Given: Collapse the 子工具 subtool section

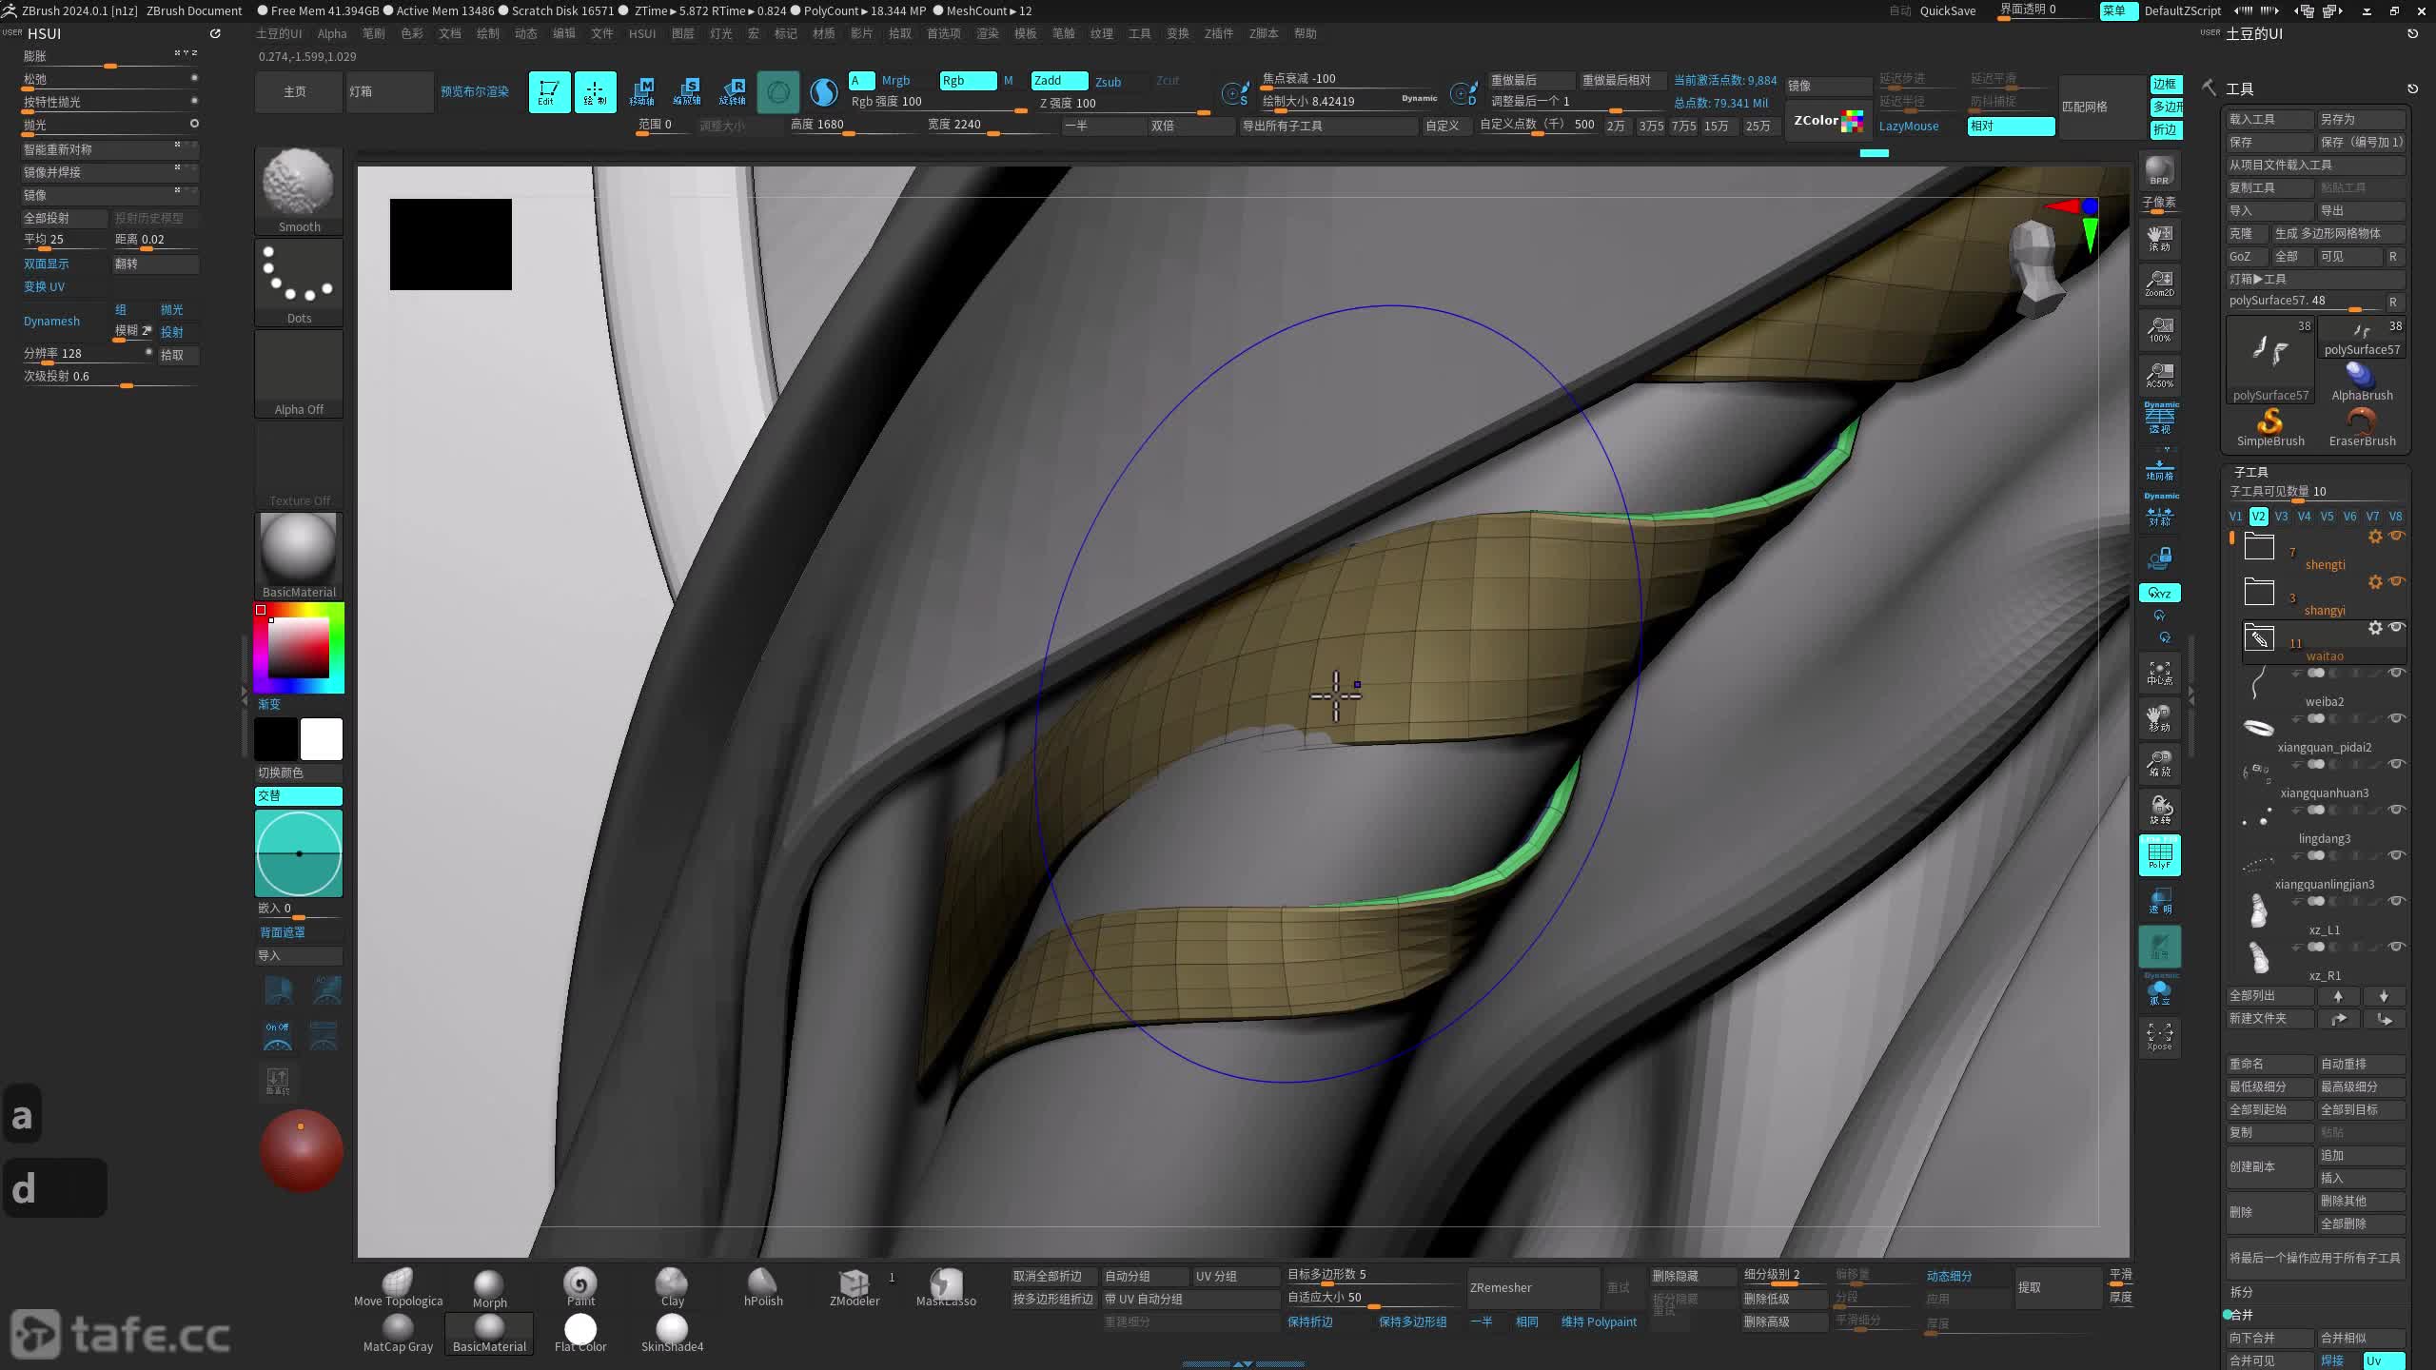Looking at the screenshot, I should point(2251,472).
